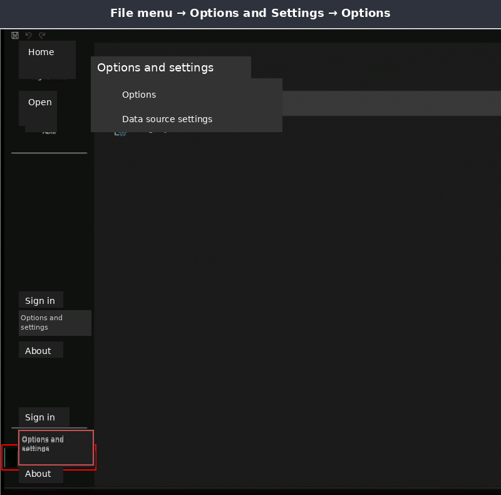Click the title banner at the top
The image size is (501, 495).
point(250,13)
